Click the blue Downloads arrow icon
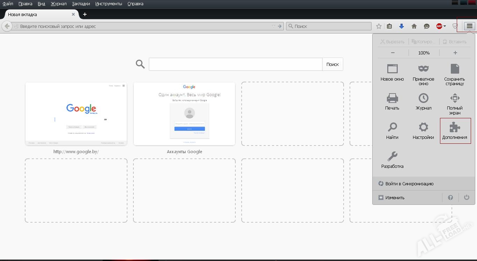The image size is (477, 261). pyautogui.click(x=402, y=26)
